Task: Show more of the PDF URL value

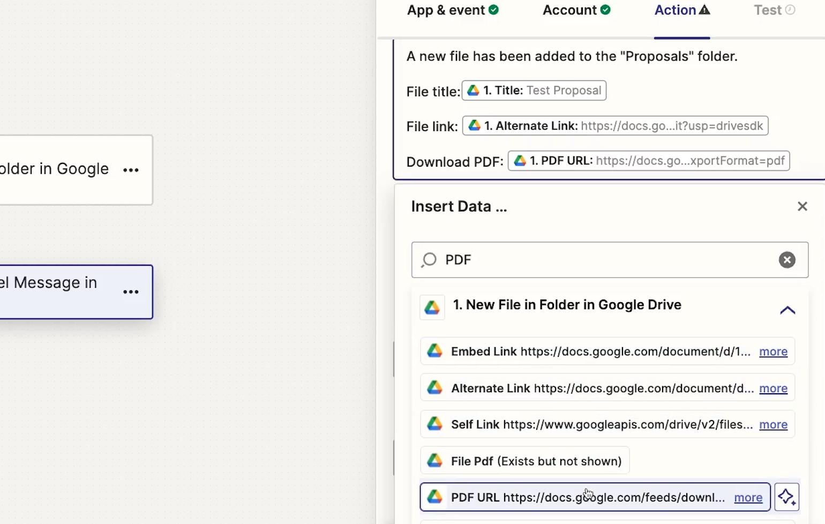Action: [748, 497]
